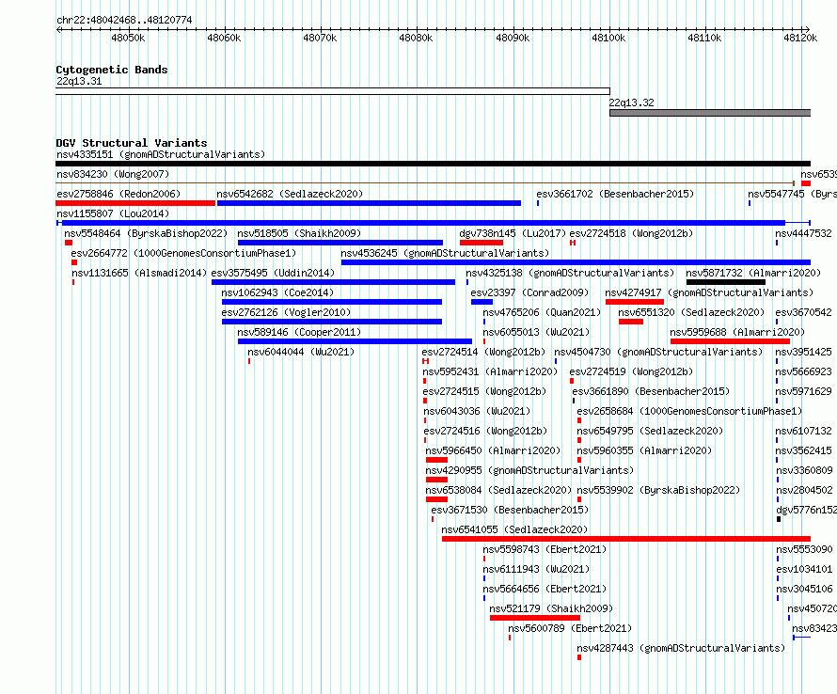Open esv2724516 (Wong2012b) label
The height and width of the screenshot is (694, 837).
pos(485,432)
